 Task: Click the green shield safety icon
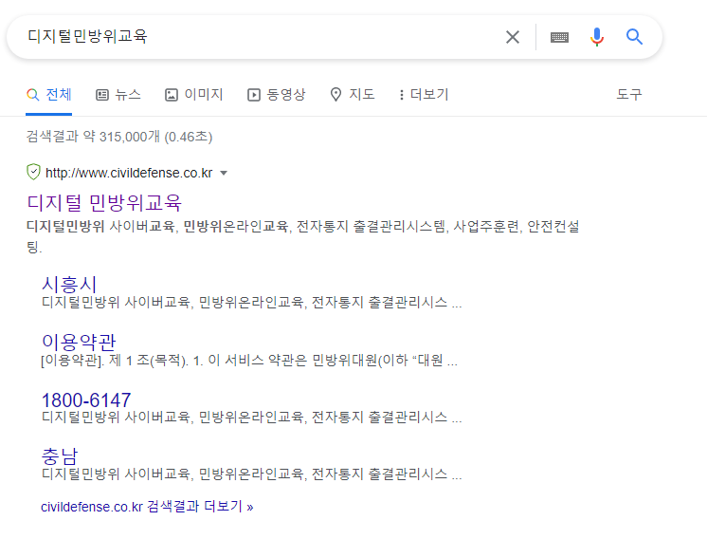(x=33, y=172)
